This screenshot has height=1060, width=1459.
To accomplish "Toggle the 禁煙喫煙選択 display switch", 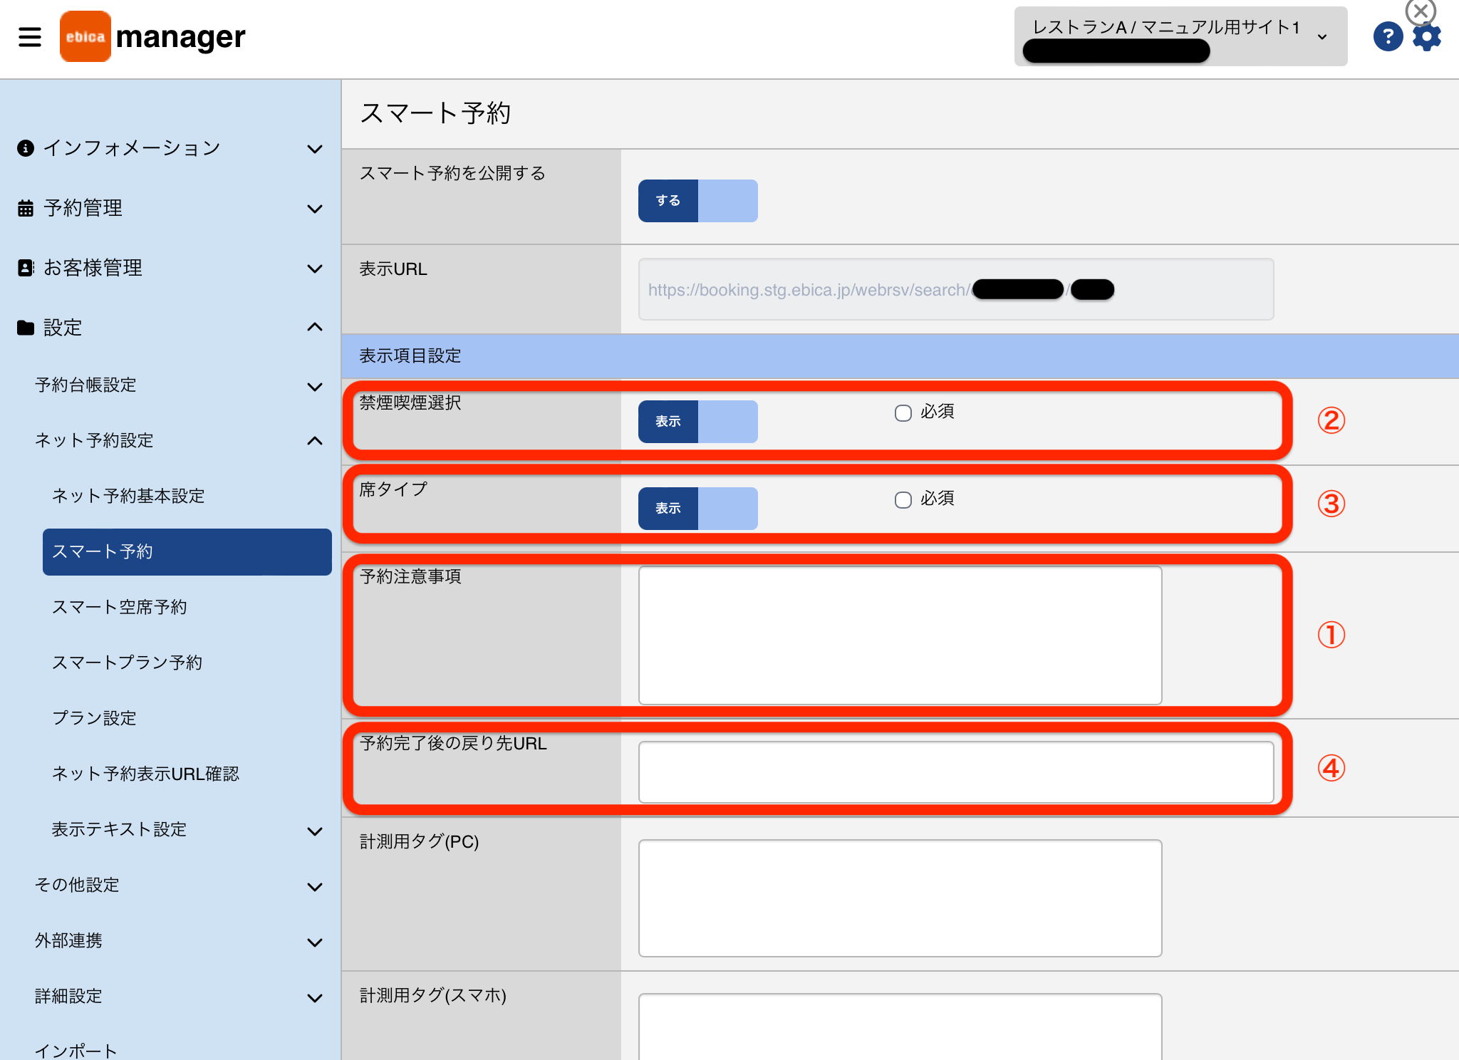I will (698, 422).
